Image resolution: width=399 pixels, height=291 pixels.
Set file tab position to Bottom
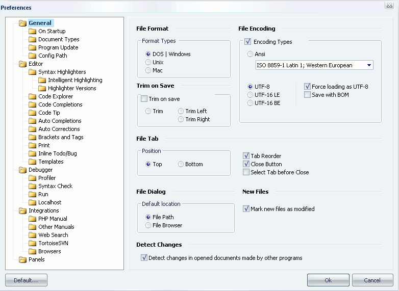pos(181,164)
